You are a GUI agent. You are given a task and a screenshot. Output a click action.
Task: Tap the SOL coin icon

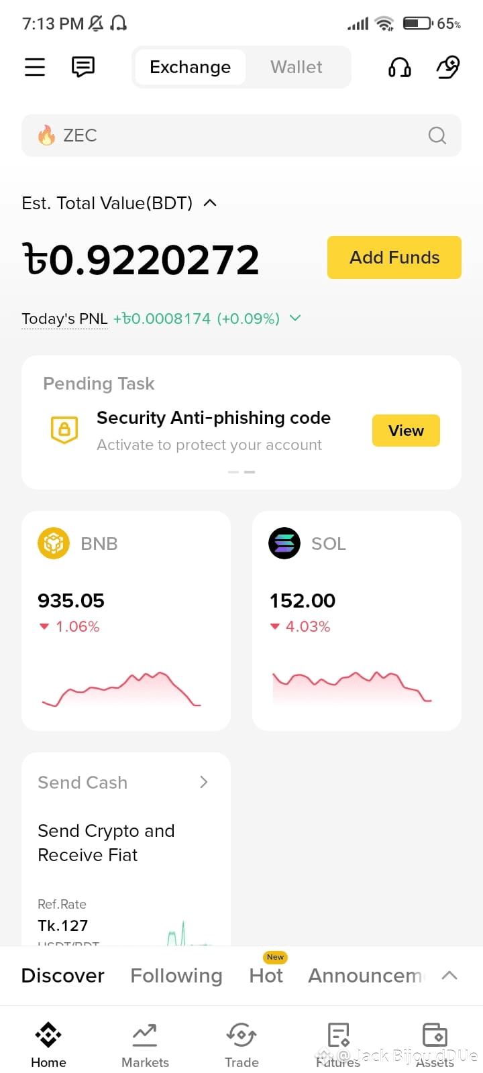tap(284, 543)
